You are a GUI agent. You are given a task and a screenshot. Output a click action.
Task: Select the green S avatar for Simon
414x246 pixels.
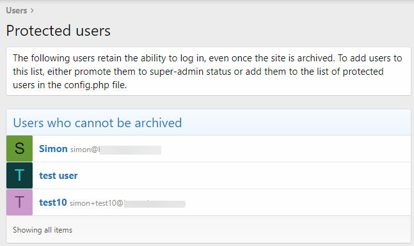[20, 148]
